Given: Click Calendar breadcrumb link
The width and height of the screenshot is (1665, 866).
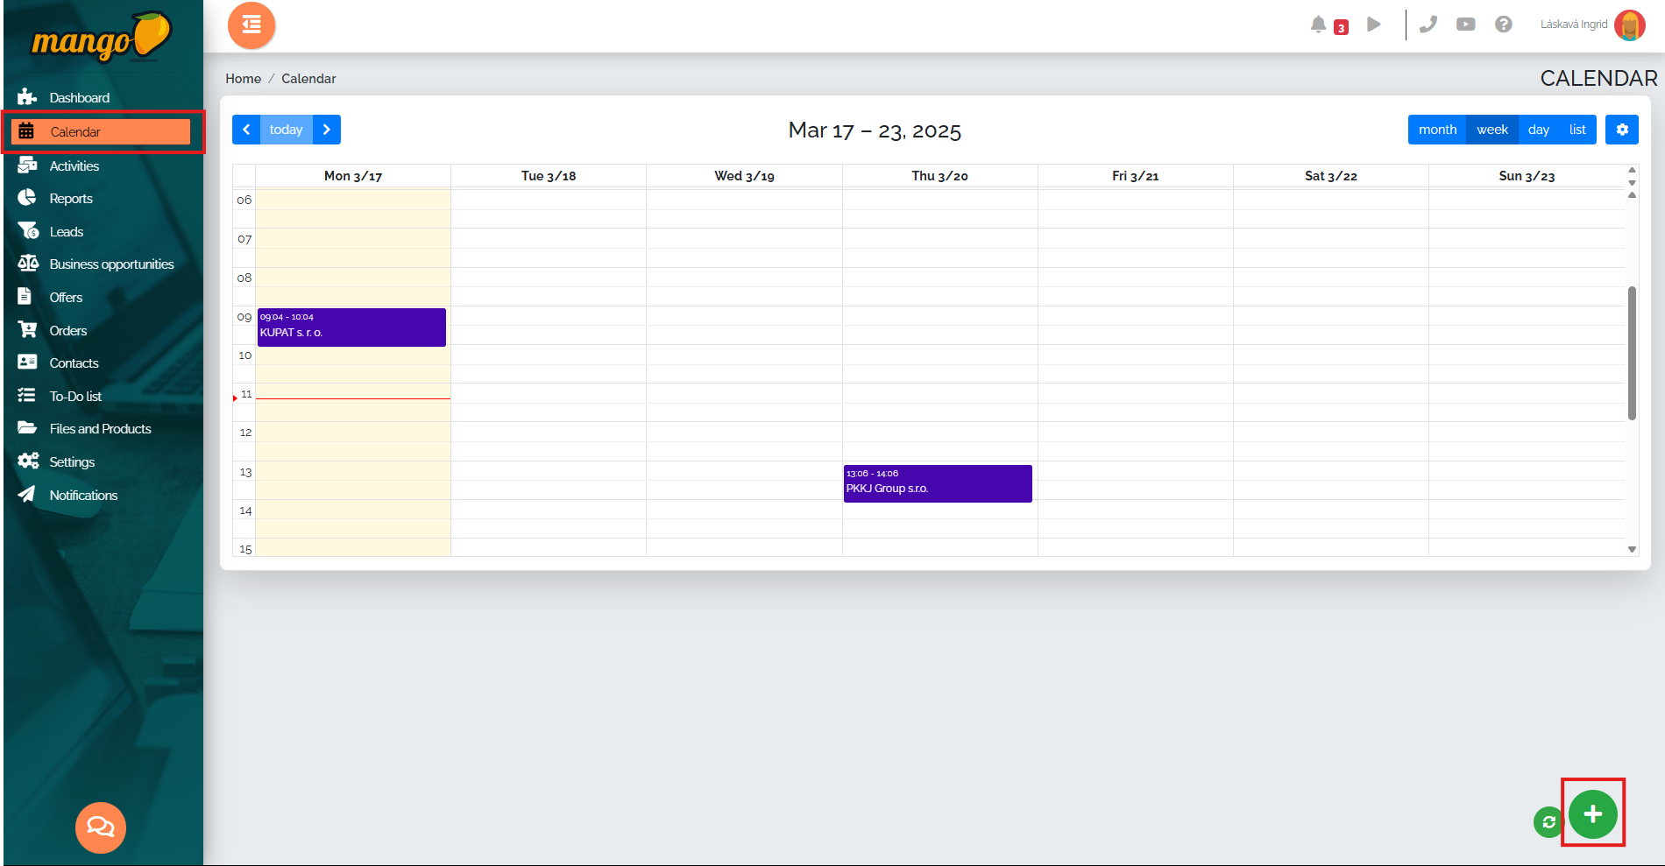Looking at the screenshot, I should (308, 79).
